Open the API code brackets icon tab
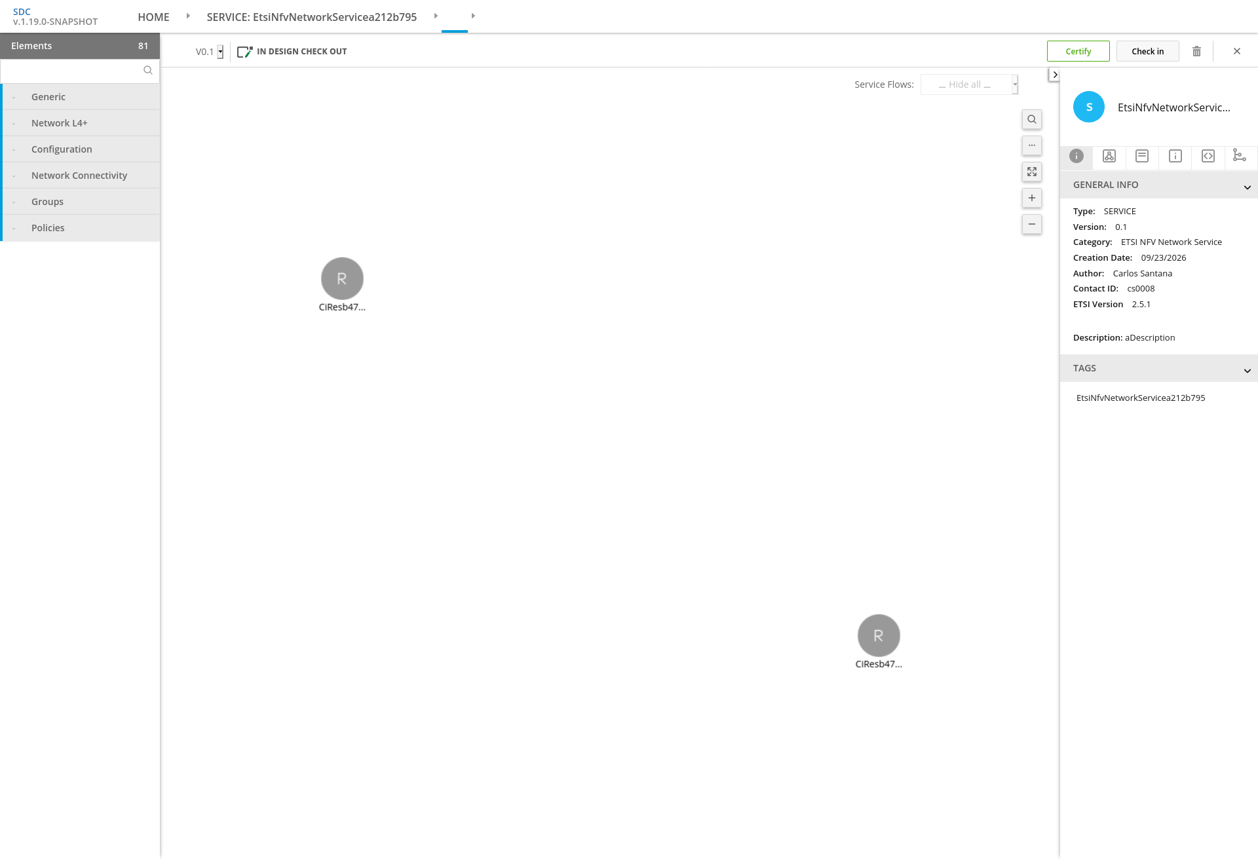 pyautogui.click(x=1208, y=156)
